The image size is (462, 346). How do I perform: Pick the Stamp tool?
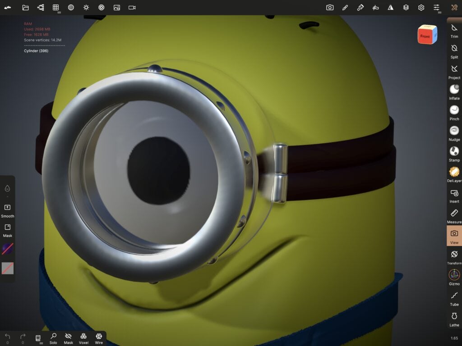[454, 154]
